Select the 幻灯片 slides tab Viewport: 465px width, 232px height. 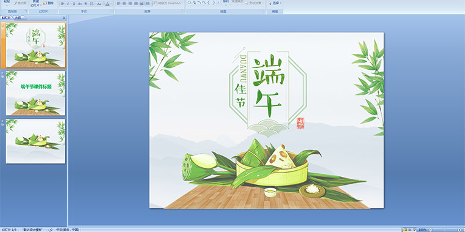(x=6, y=18)
